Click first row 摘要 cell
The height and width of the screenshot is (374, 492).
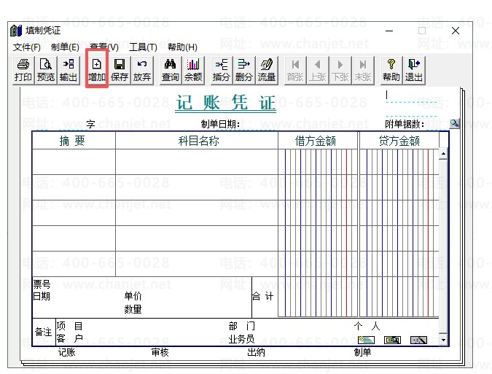coord(74,162)
